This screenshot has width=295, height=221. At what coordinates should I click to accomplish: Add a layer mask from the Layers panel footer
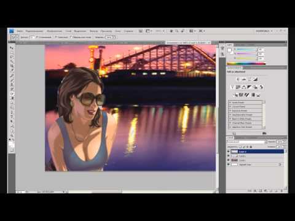coord(261,191)
